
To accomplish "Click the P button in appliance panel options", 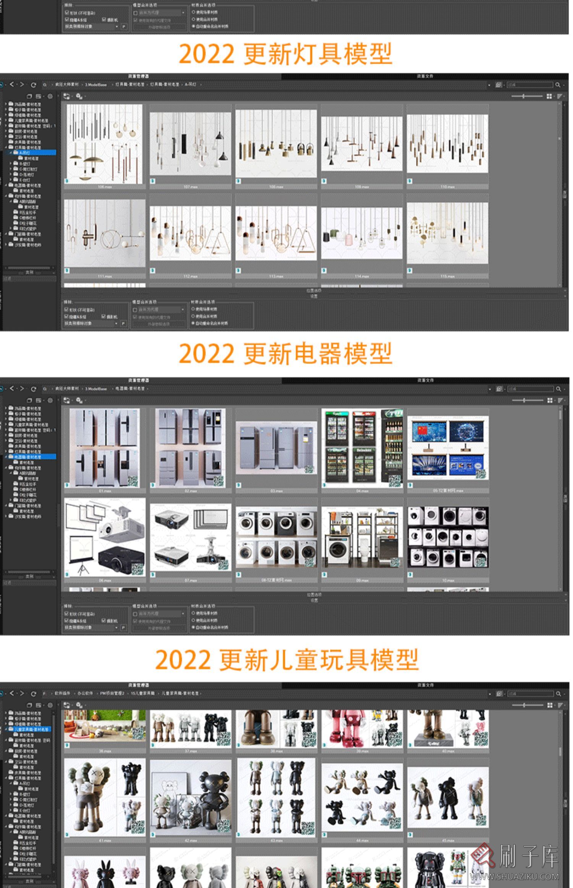I will coord(123,628).
